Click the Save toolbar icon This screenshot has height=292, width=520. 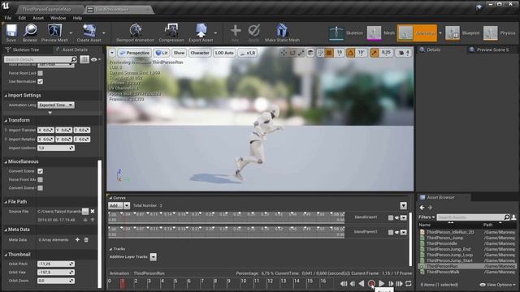click(11, 32)
